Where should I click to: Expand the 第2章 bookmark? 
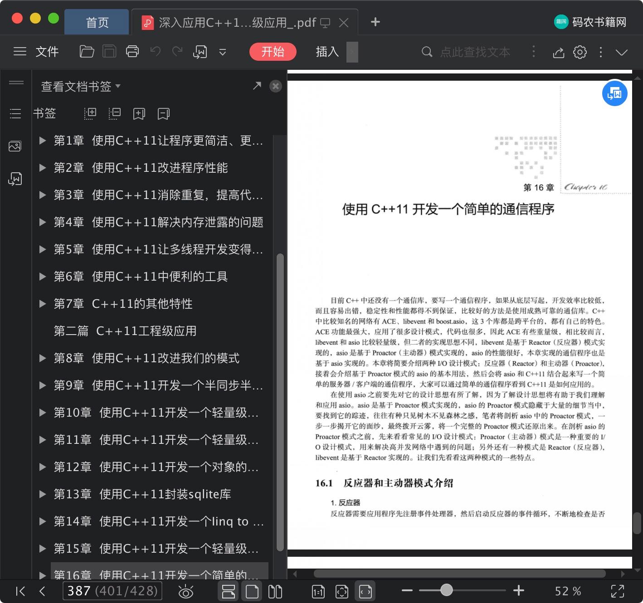click(43, 168)
